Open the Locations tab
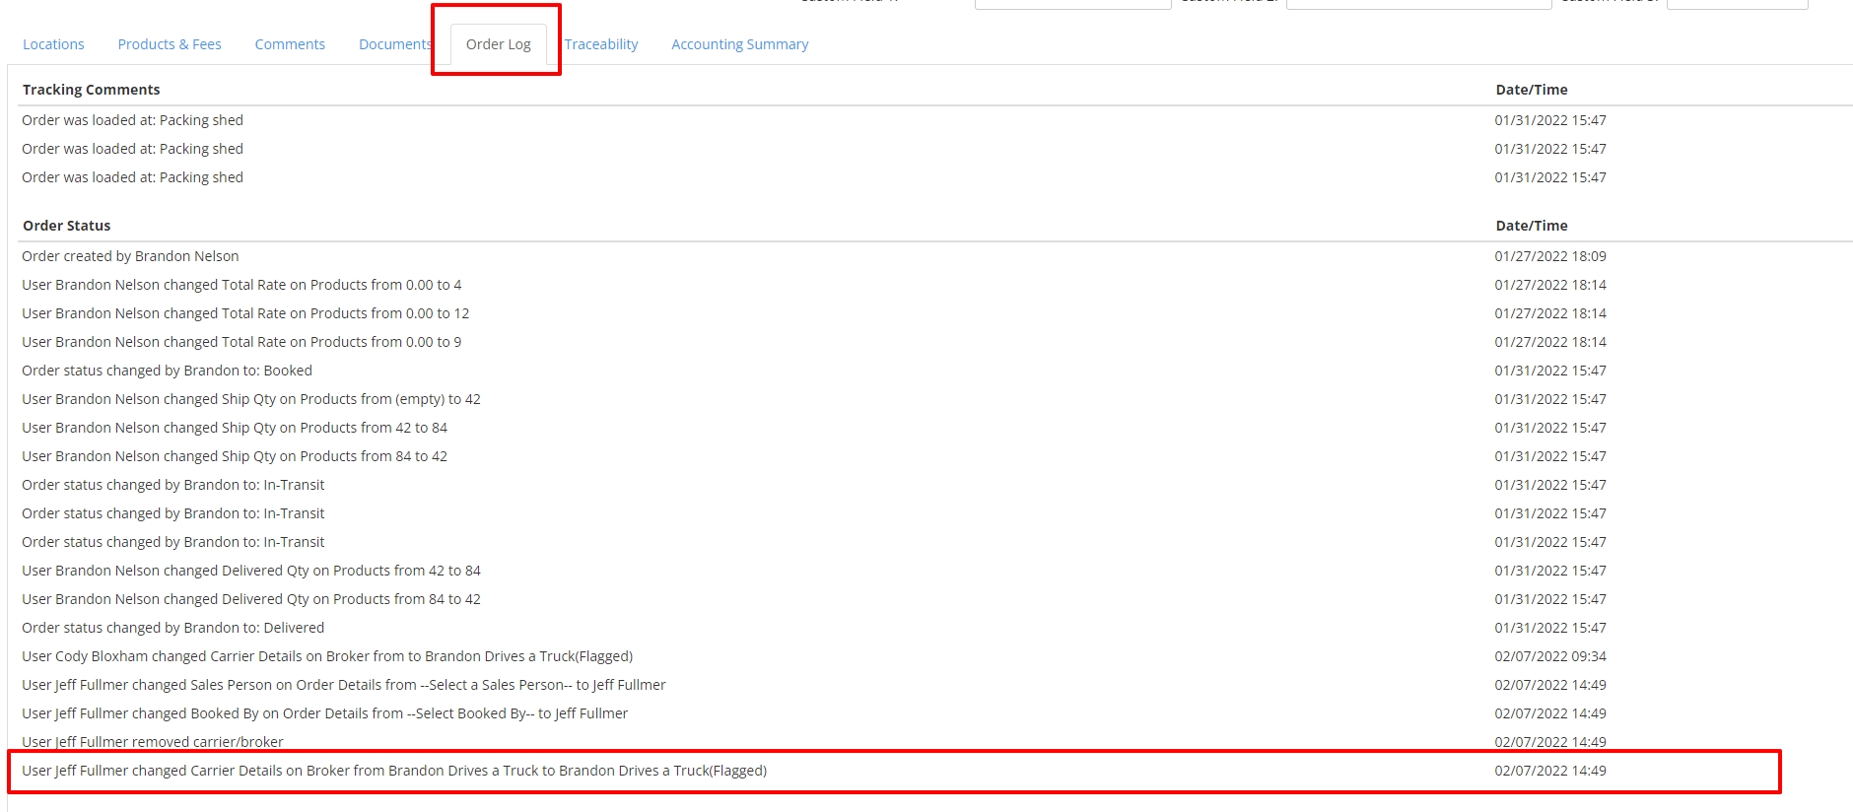This screenshot has width=1853, height=812. click(53, 44)
